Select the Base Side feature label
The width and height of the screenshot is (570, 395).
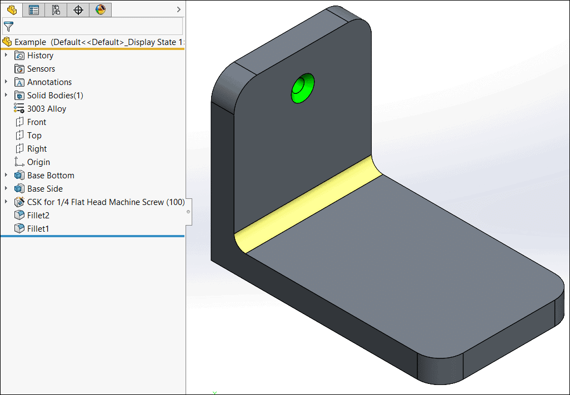[44, 189]
